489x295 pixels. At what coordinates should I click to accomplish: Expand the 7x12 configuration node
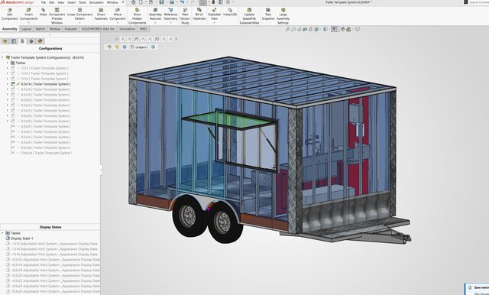pos(8,68)
